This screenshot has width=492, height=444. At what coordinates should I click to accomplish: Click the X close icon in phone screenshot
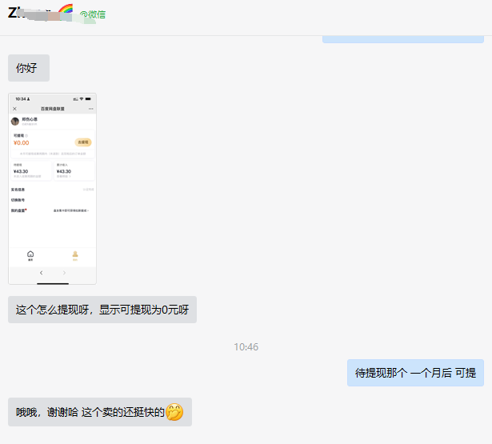tap(14, 108)
